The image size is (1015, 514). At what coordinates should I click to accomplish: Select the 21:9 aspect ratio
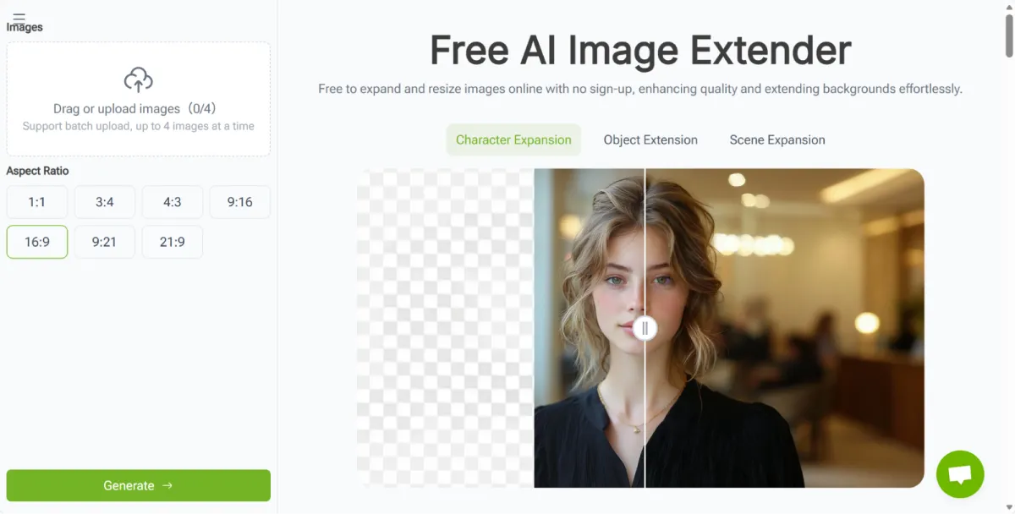(172, 242)
